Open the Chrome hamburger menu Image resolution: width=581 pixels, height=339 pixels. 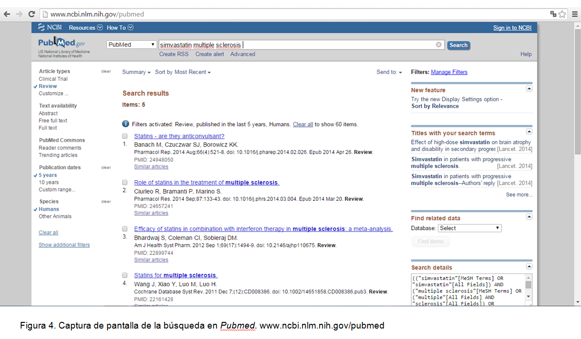click(574, 14)
